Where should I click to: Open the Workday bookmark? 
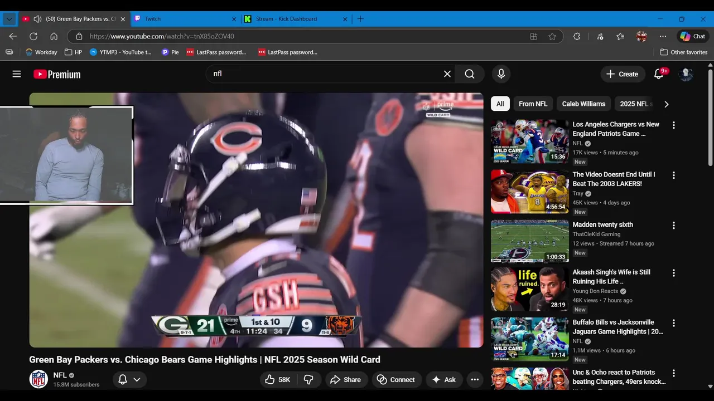pos(42,52)
